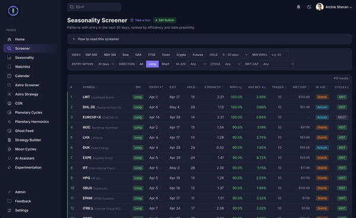
Task: Click Accum badge in DUK row
Action: coord(322,148)
